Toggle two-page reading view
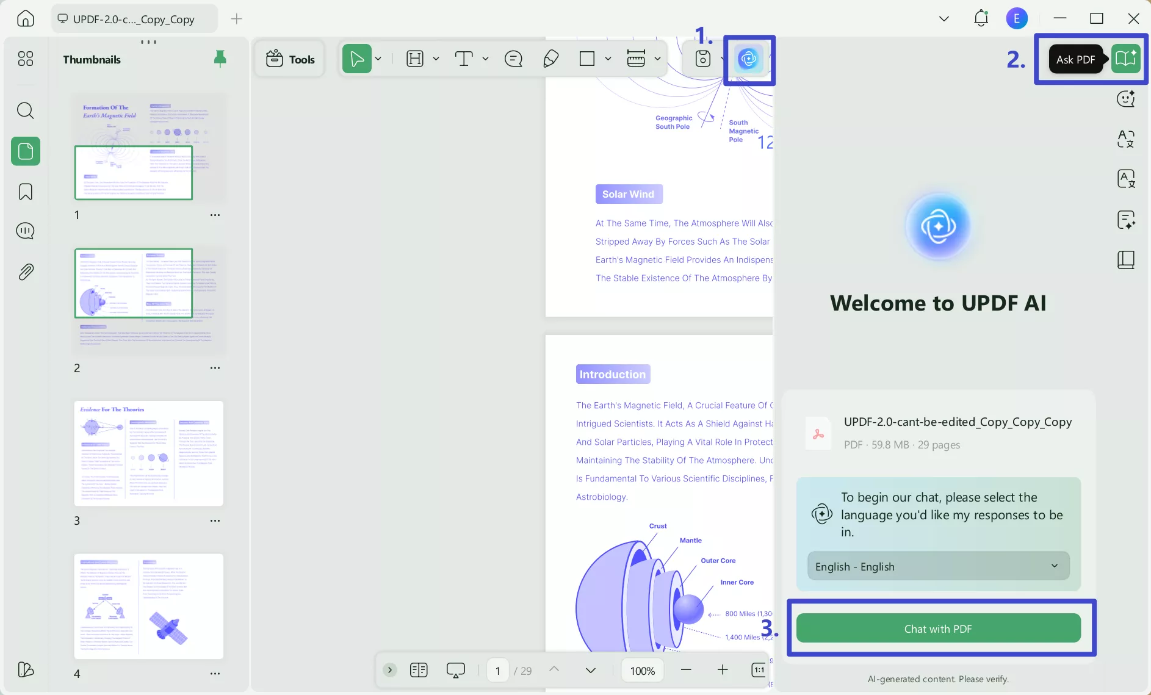The image size is (1151, 695). tap(419, 670)
